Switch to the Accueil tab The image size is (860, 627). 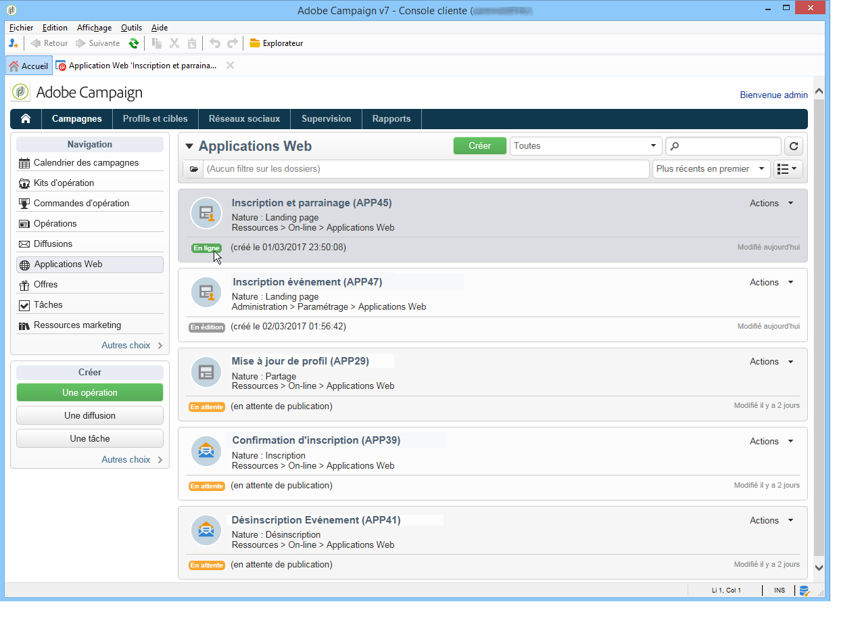pos(29,66)
